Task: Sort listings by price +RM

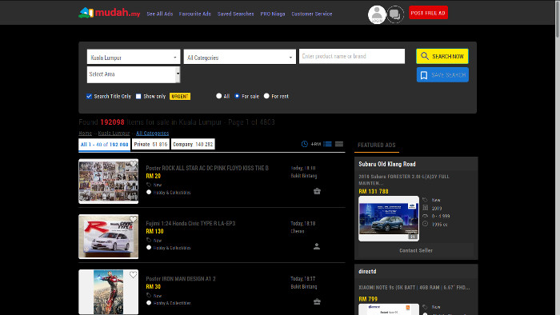Action: tap(316, 144)
